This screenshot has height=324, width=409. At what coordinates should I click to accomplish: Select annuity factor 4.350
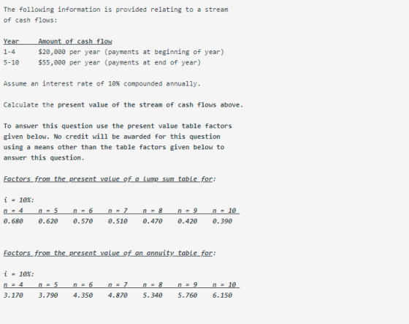(x=83, y=295)
